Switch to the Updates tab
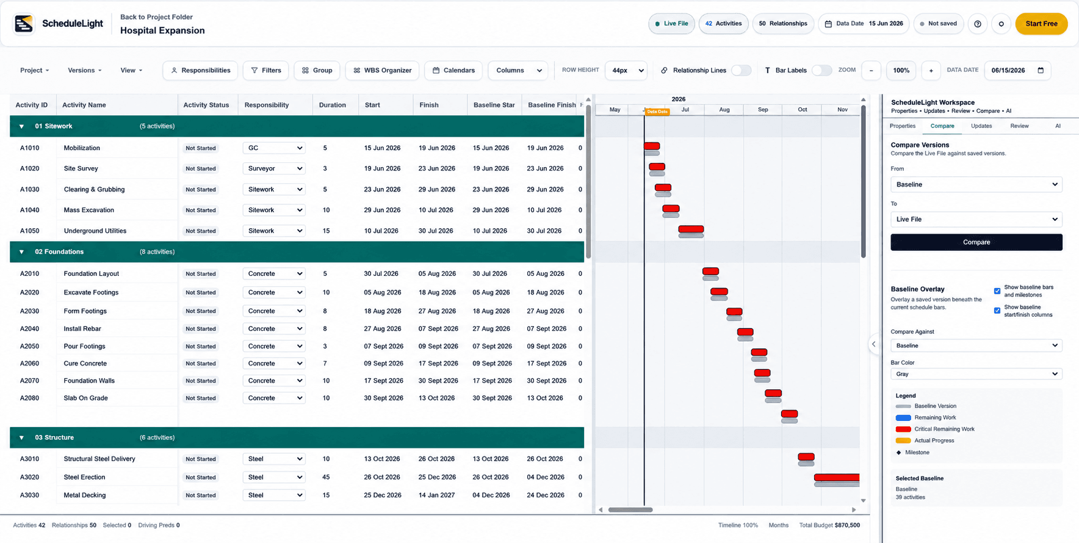This screenshot has height=543, width=1079. coord(981,126)
